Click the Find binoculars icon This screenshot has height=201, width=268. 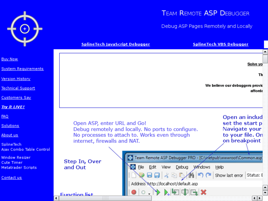[x=191, y=175]
